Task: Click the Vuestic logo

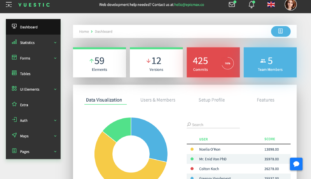Action: click(34, 5)
